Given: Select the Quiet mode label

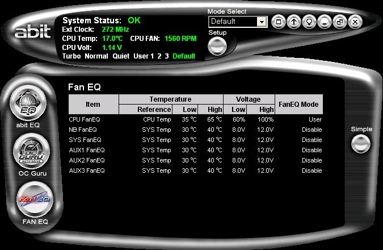Looking at the screenshot, I should (121, 56).
